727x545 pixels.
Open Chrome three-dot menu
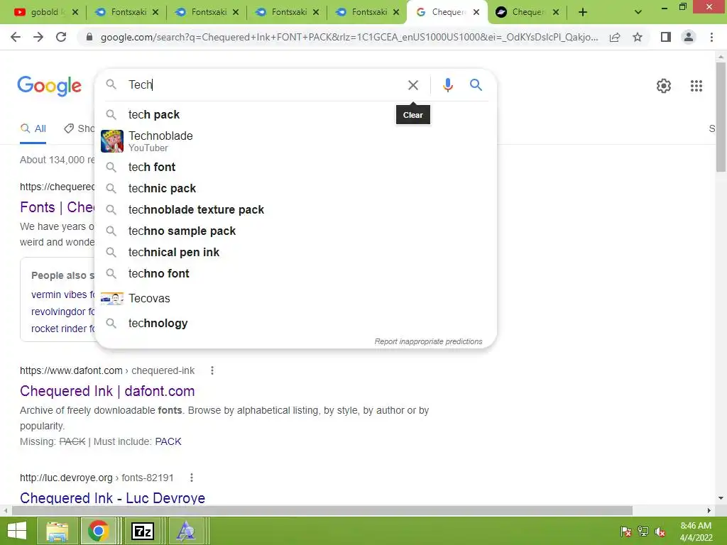[x=711, y=37]
